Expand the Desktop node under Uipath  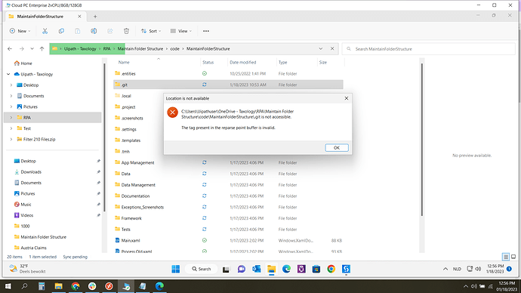click(x=11, y=85)
